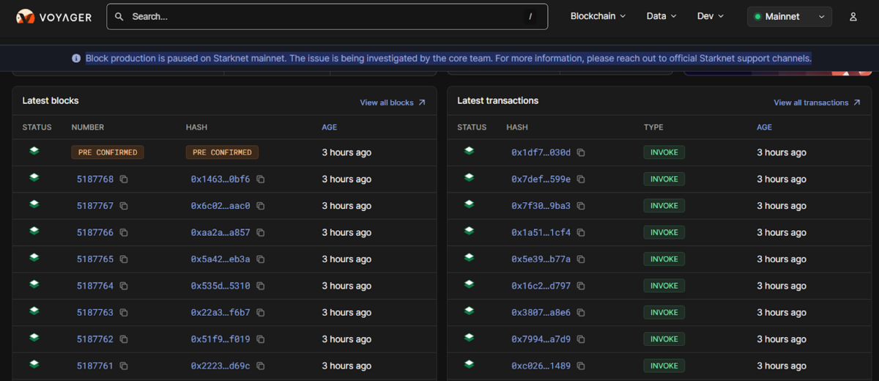Open the Blockchain menu
The image size is (879, 381).
click(x=598, y=16)
